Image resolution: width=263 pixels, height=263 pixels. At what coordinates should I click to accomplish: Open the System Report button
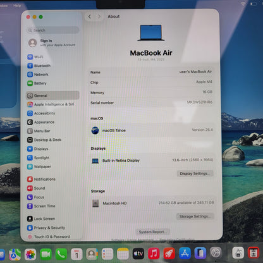[x=153, y=232]
